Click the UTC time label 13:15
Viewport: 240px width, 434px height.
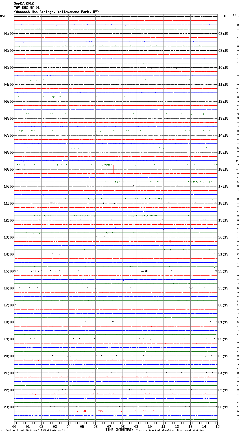pyautogui.click(x=223, y=119)
